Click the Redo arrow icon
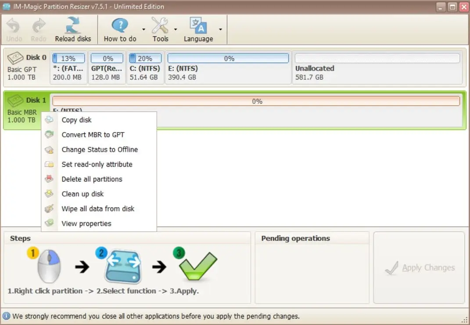 pyautogui.click(x=39, y=25)
